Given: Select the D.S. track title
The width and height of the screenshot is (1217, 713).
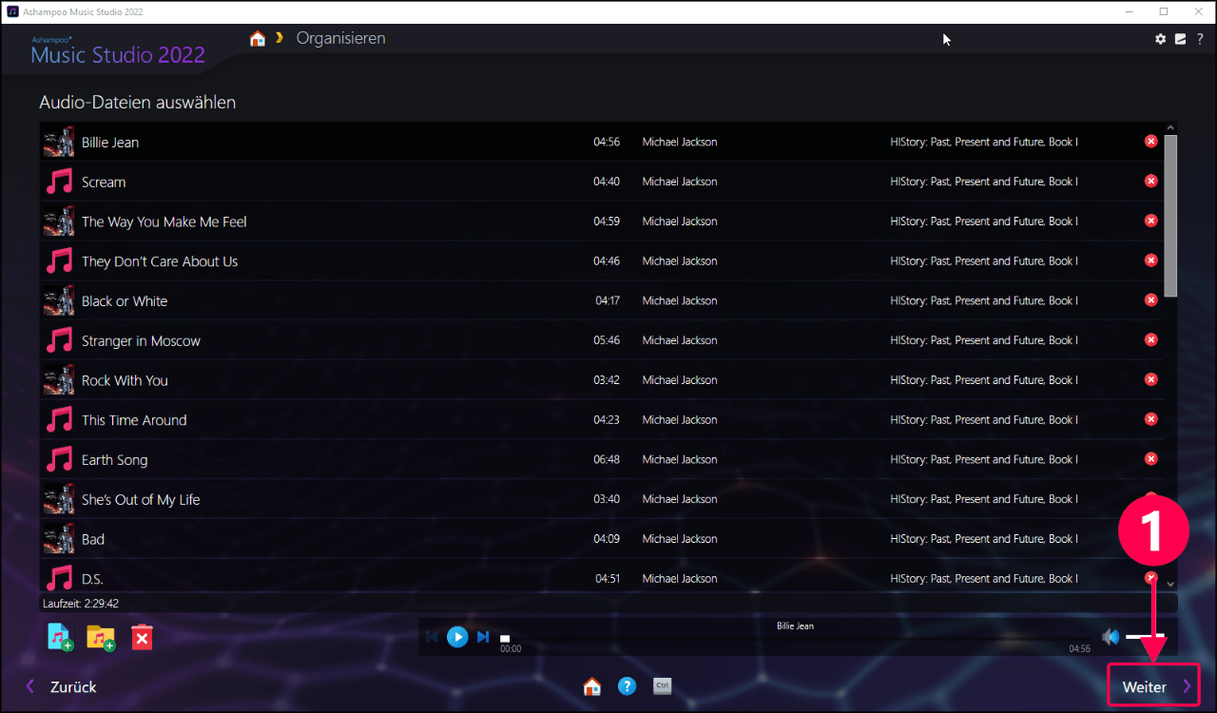Looking at the screenshot, I should [x=92, y=580].
